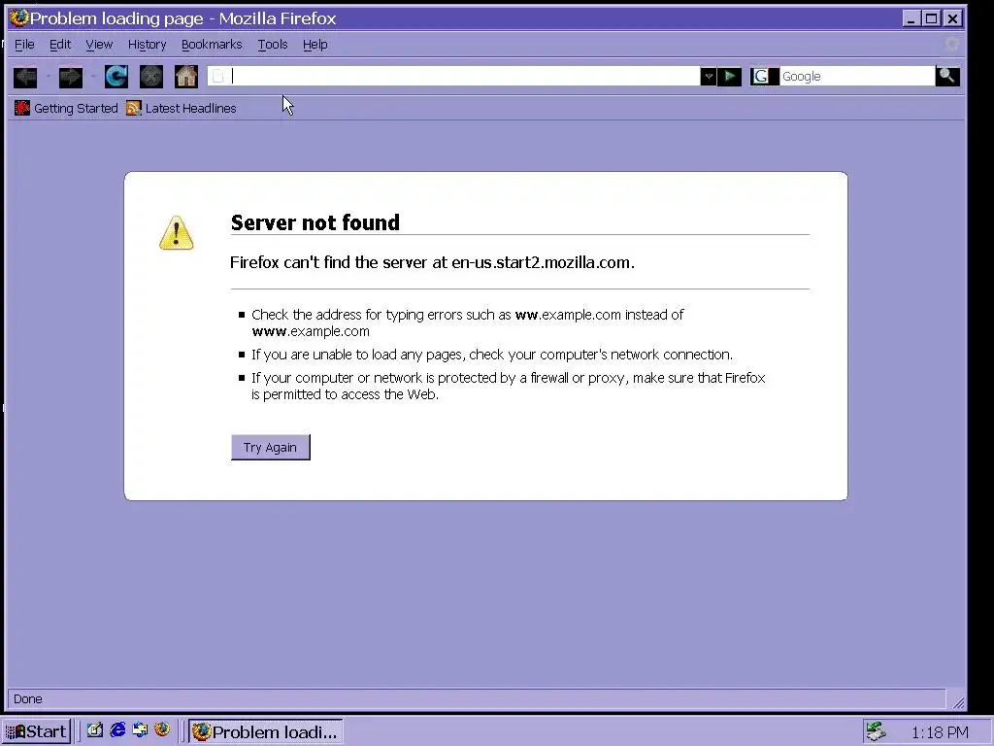Go forward with the Forward arrow button
The image size is (994, 746).
[70, 77]
